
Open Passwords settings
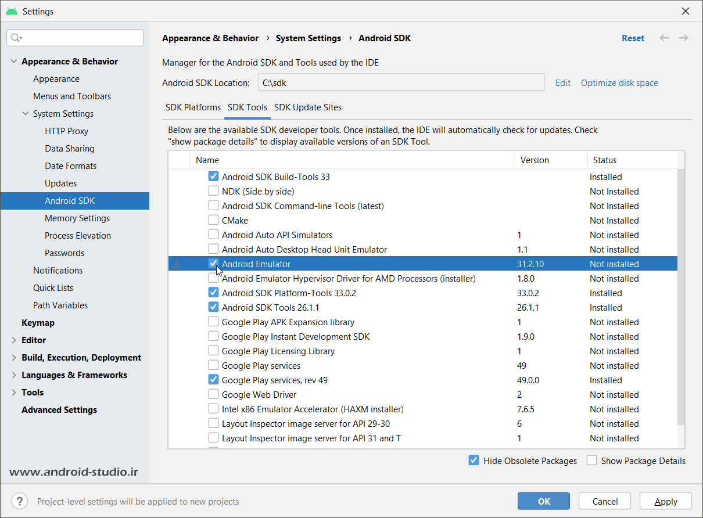point(64,253)
